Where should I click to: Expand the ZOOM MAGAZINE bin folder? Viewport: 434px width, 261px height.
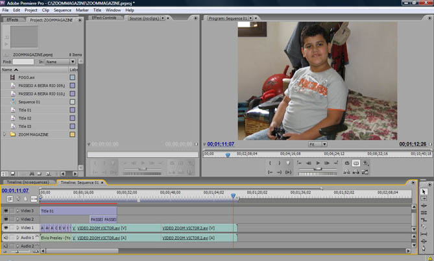click(x=5, y=134)
